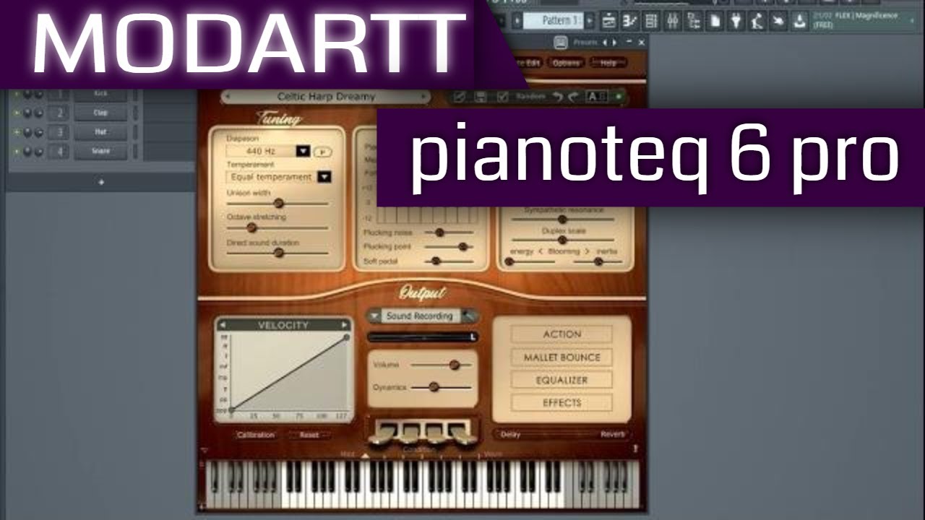This screenshot has height=520, width=925.
Task: Open the MALLET BOUNCE panel
Action: [562, 357]
